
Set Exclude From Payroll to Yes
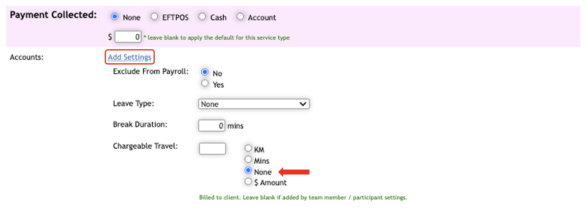pyautogui.click(x=204, y=84)
